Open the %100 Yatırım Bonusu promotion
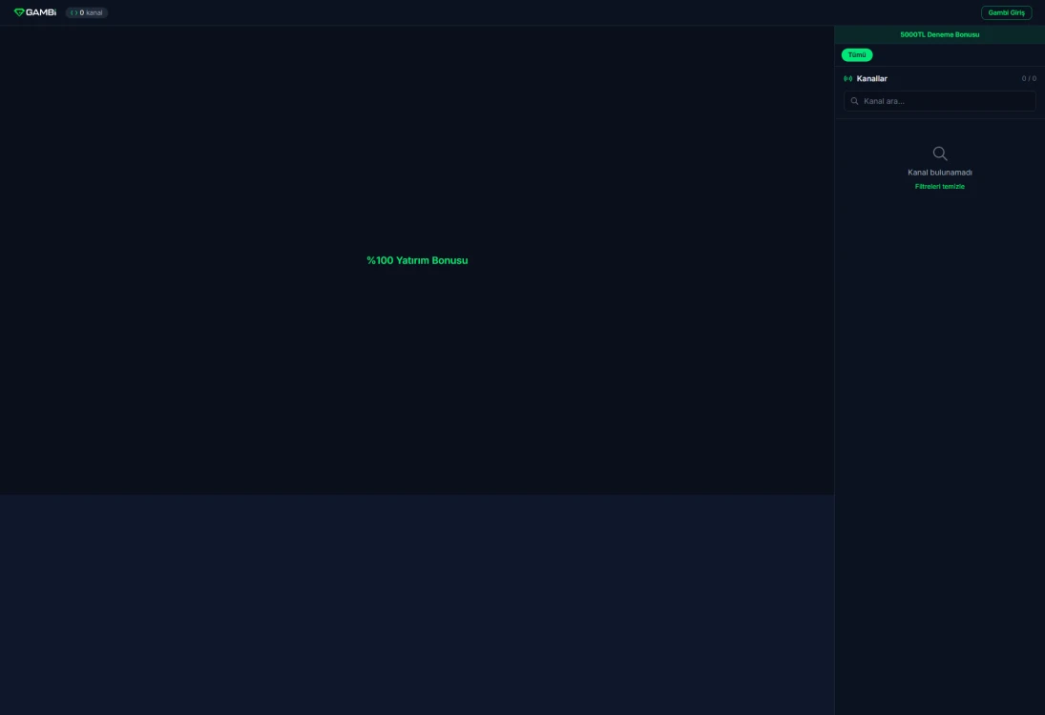The width and height of the screenshot is (1045, 715). (417, 260)
